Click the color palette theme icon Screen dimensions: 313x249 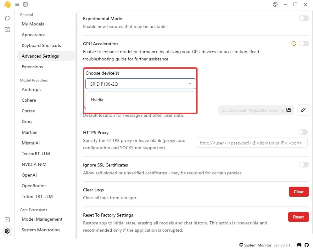pos(275,4)
